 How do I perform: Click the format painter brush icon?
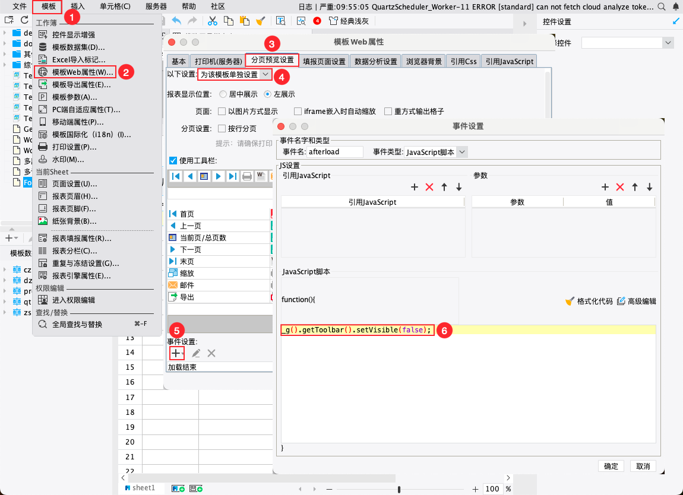point(261,21)
